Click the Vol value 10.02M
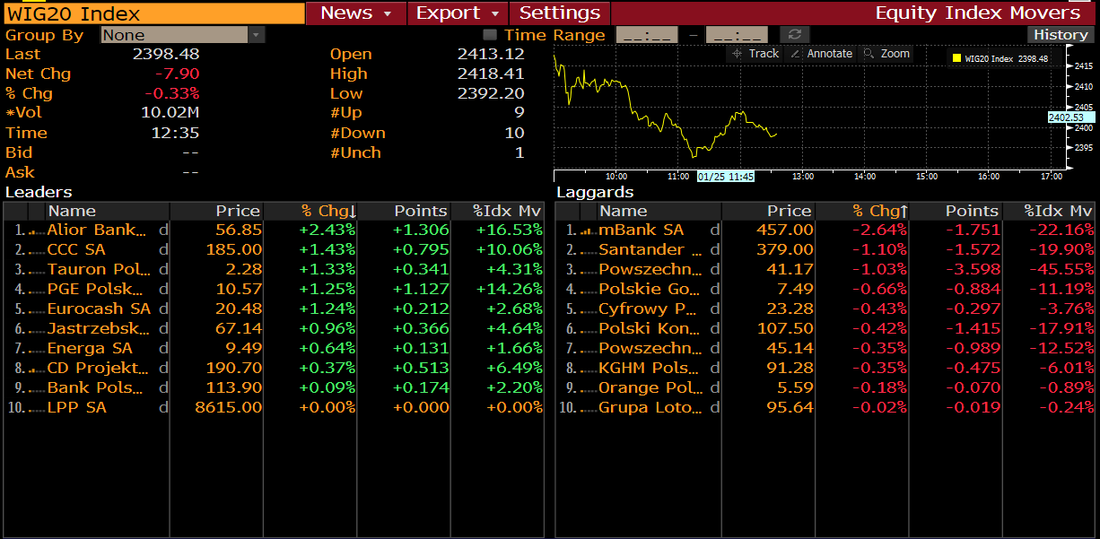Image resolution: width=1100 pixels, height=539 pixels. pos(170,113)
